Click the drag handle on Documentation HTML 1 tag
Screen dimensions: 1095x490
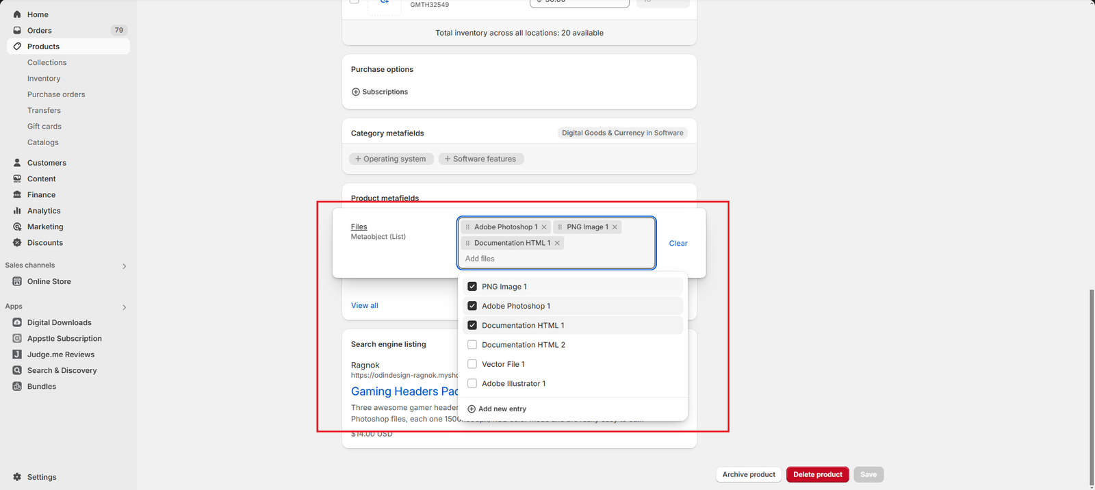click(467, 243)
